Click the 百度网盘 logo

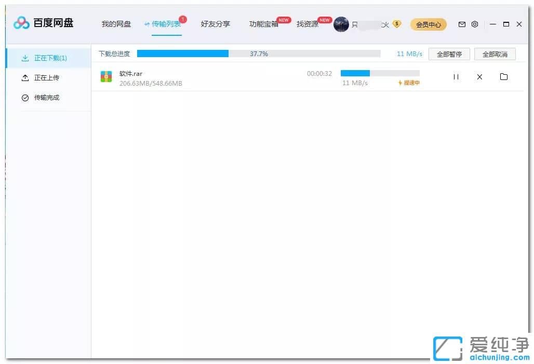point(44,23)
